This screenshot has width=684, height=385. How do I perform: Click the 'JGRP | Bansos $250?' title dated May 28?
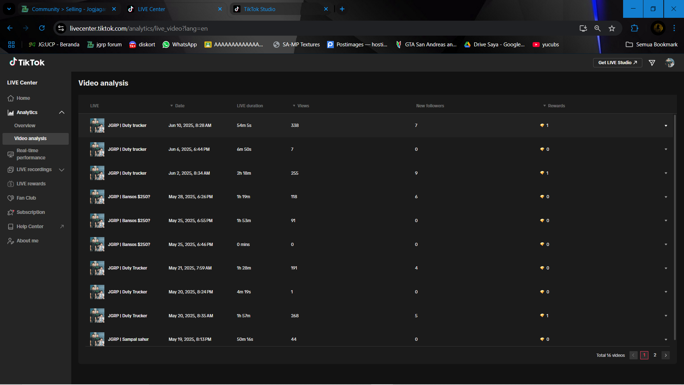[x=129, y=197]
